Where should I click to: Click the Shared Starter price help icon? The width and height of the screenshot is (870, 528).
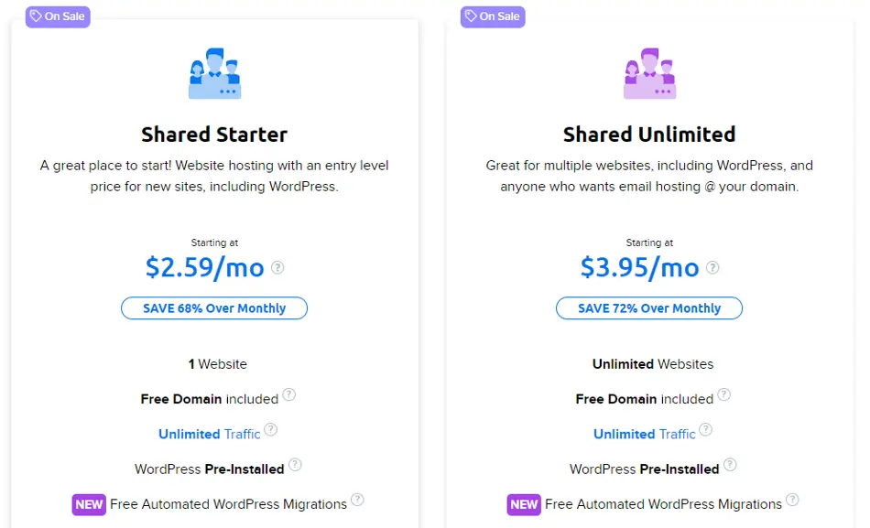point(277,268)
